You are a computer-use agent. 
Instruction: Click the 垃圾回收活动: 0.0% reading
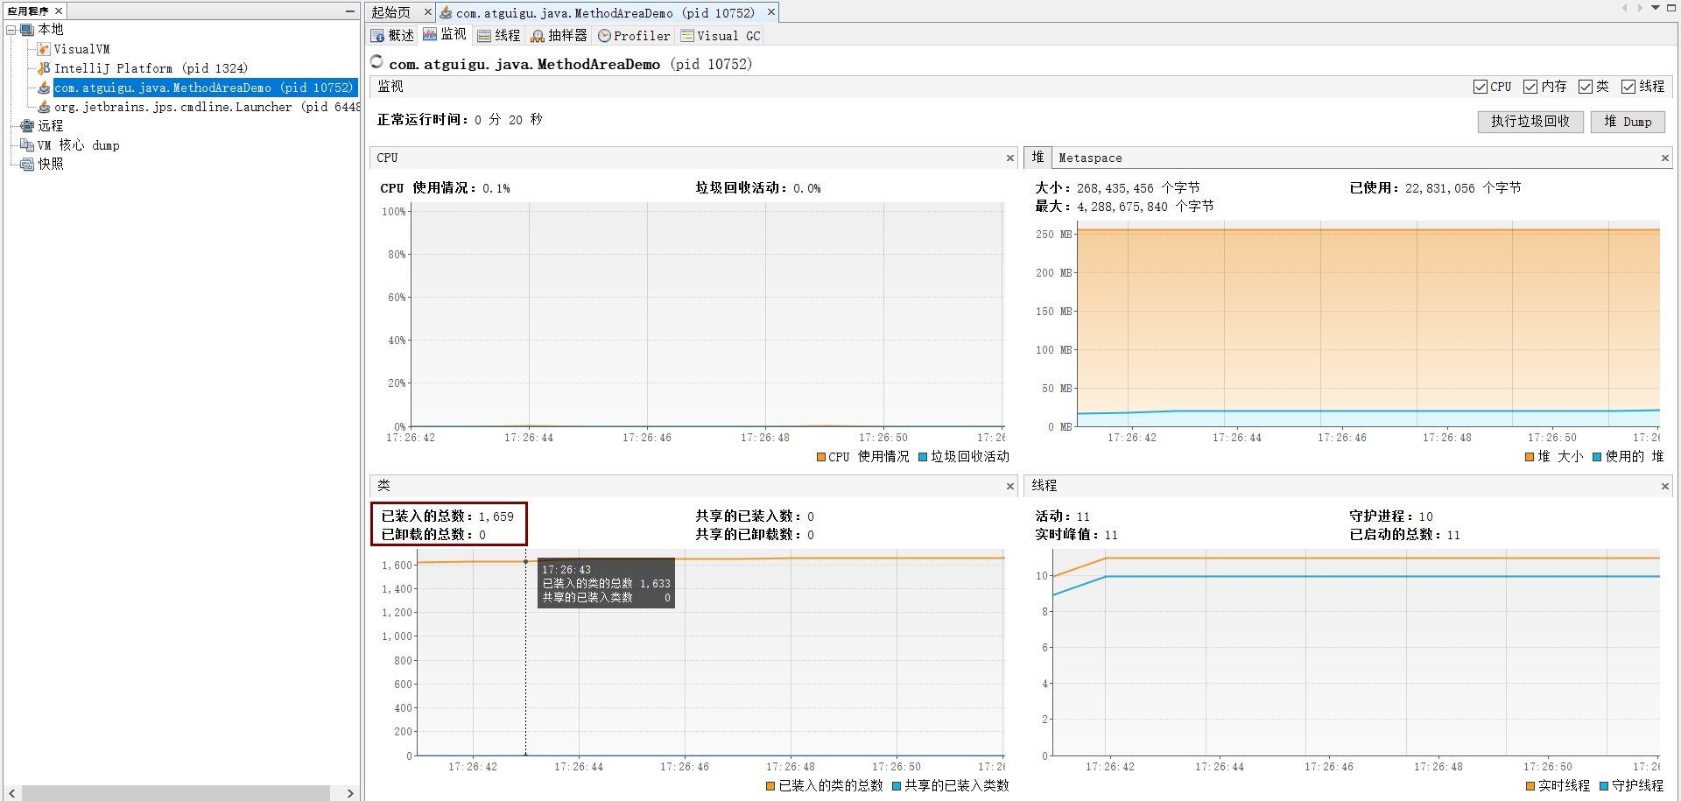coord(758,188)
